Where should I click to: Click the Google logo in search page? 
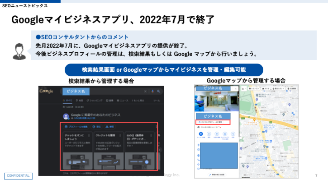46,91
